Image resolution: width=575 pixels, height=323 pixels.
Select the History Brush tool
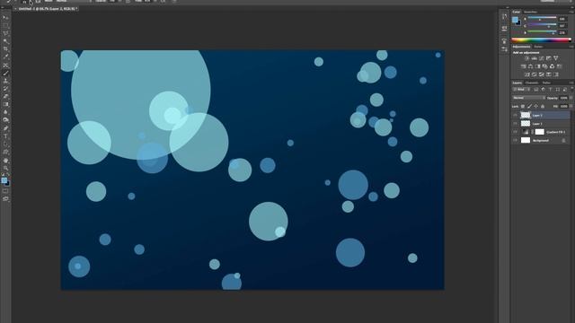(x=5, y=89)
